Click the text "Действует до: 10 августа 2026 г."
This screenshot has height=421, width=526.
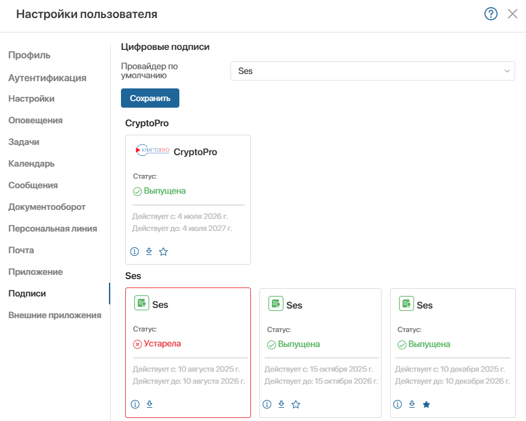pos(189,381)
